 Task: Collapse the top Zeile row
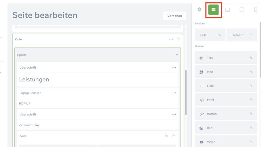click(179, 39)
